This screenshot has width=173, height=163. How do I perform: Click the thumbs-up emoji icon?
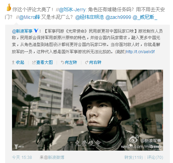9,8
